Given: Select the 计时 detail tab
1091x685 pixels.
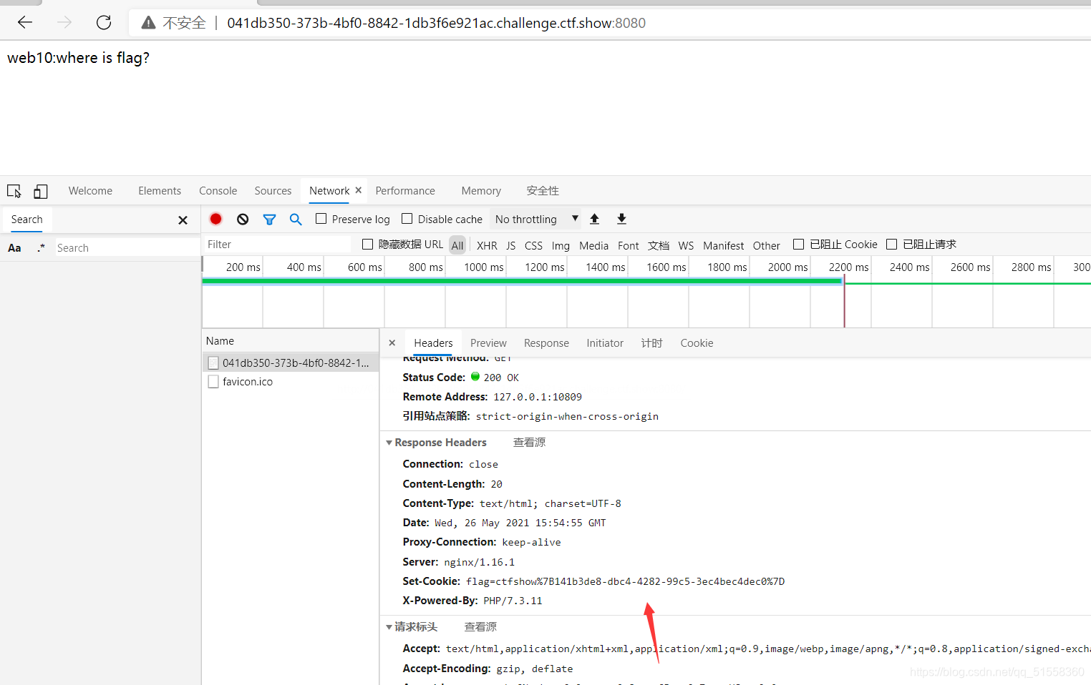Looking at the screenshot, I should tap(651, 343).
